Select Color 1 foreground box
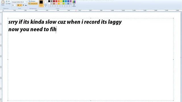This screenshot has height=102, width=182. 41,3
